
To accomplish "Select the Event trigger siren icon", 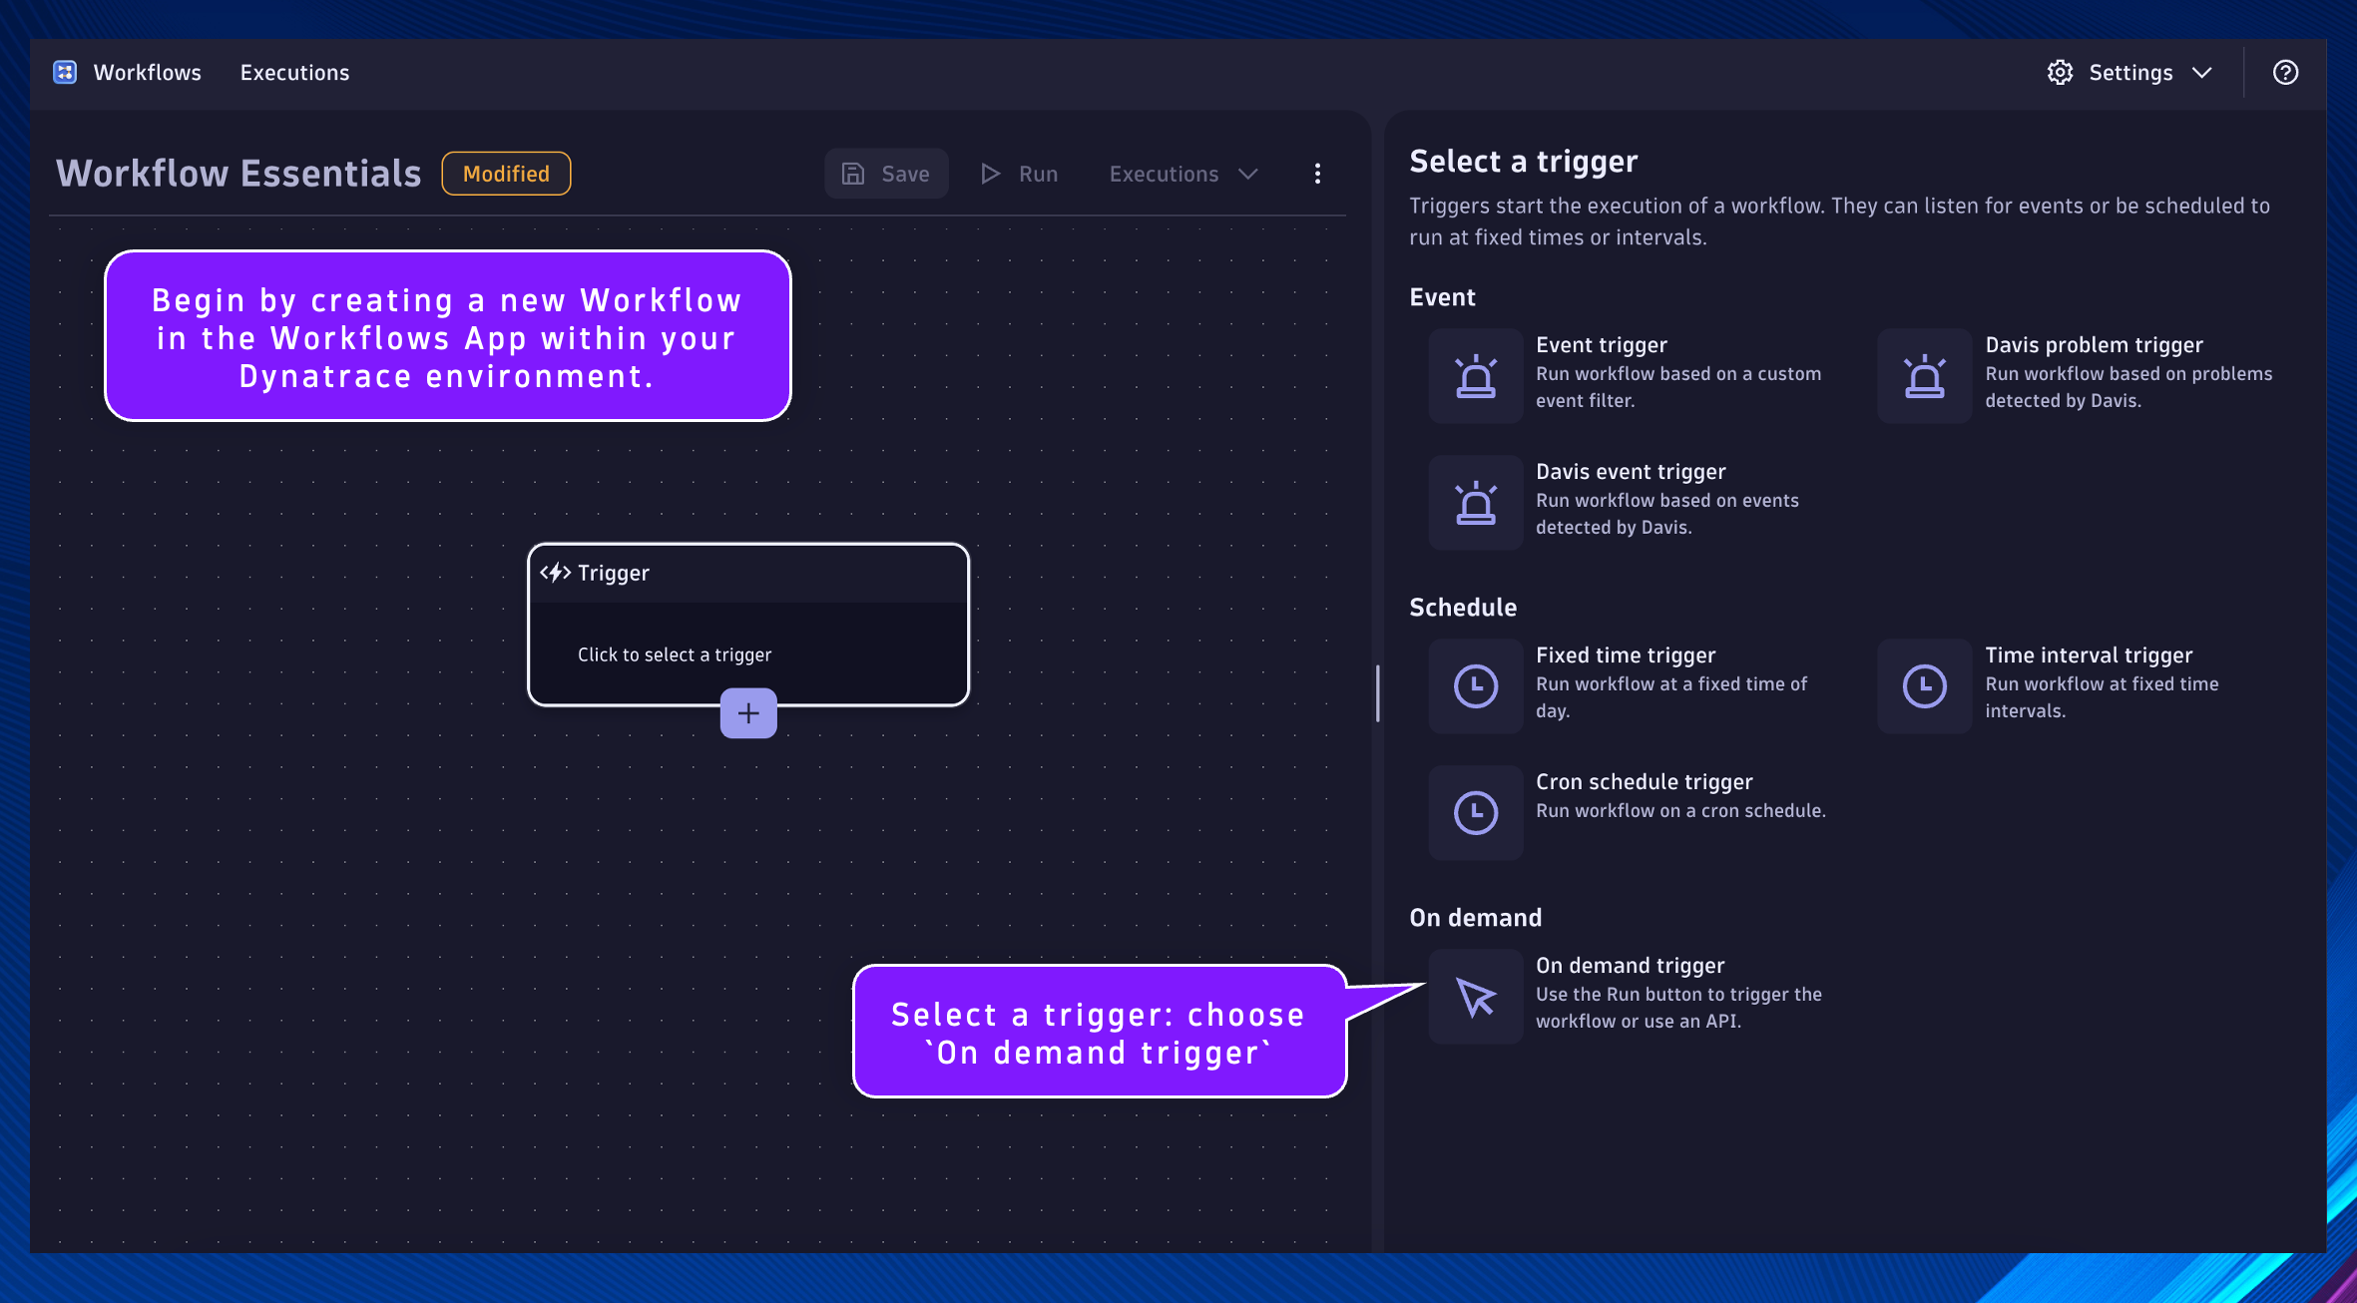I will pos(1476,376).
